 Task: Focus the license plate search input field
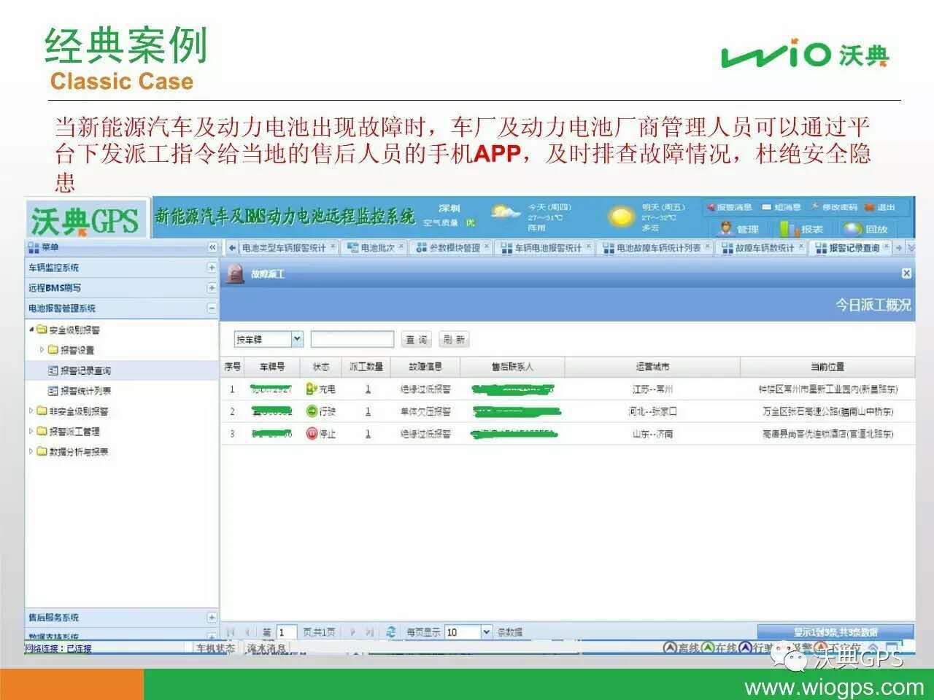(x=352, y=339)
